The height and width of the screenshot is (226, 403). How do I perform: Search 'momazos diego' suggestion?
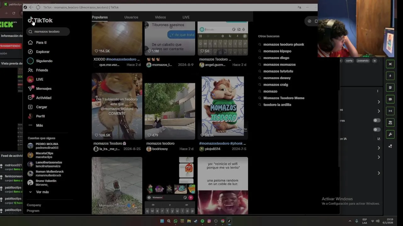(276, 58)
